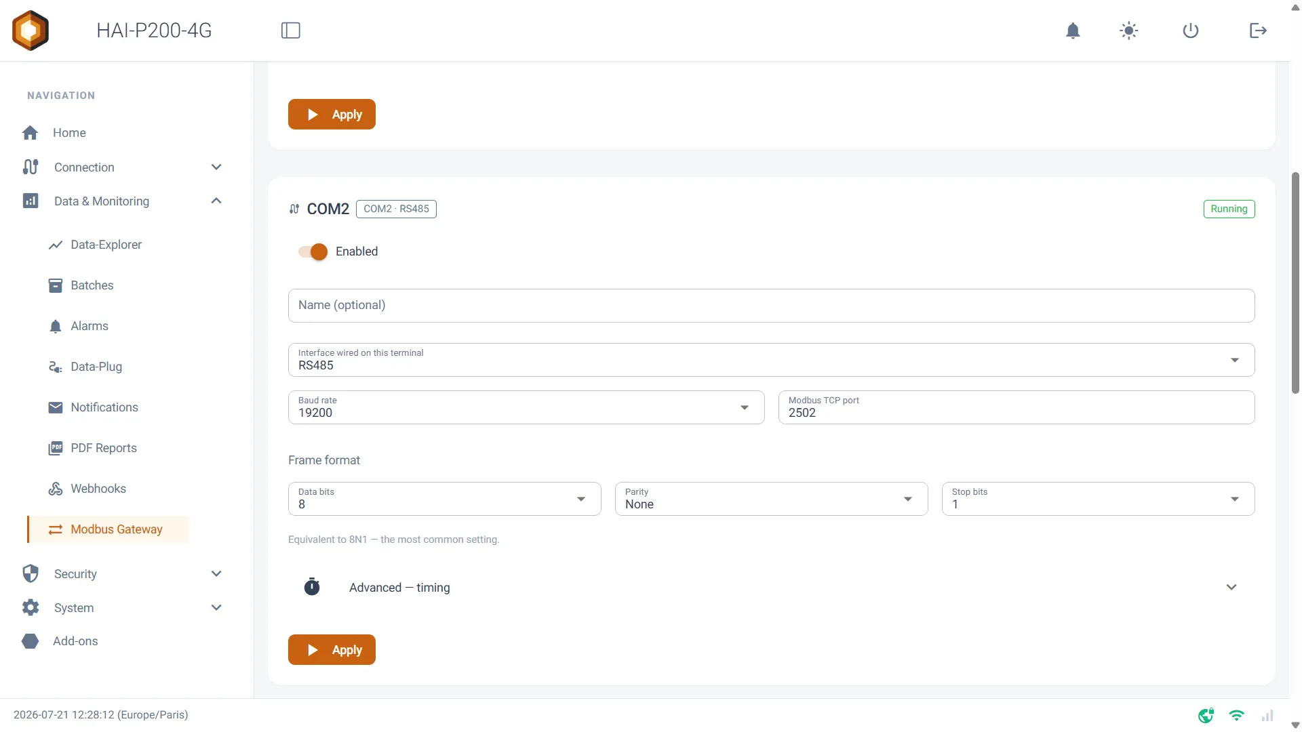
Task: Click the power icon in header
Action: tap(1191, 30)
